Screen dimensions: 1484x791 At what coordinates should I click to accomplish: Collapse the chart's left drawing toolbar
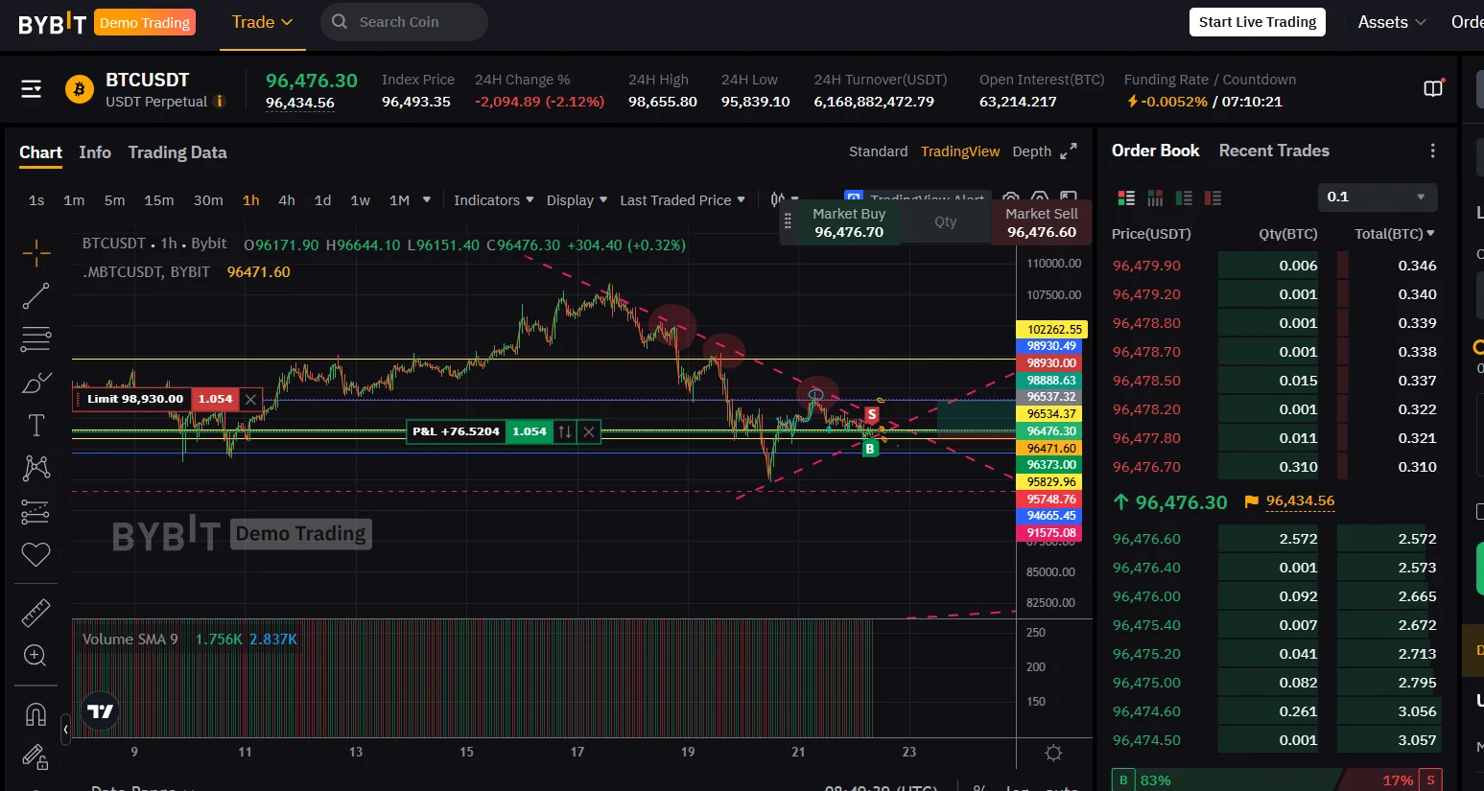coord(65,730)
